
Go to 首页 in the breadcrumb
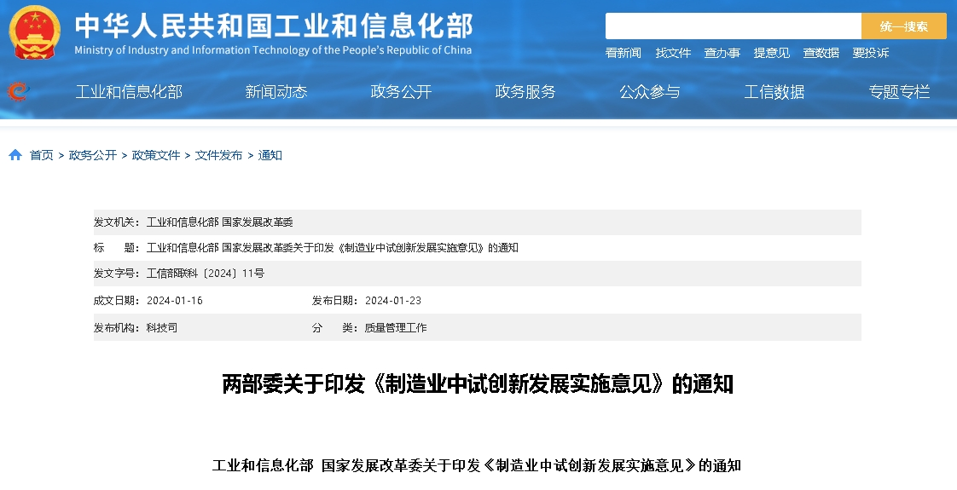42,155
